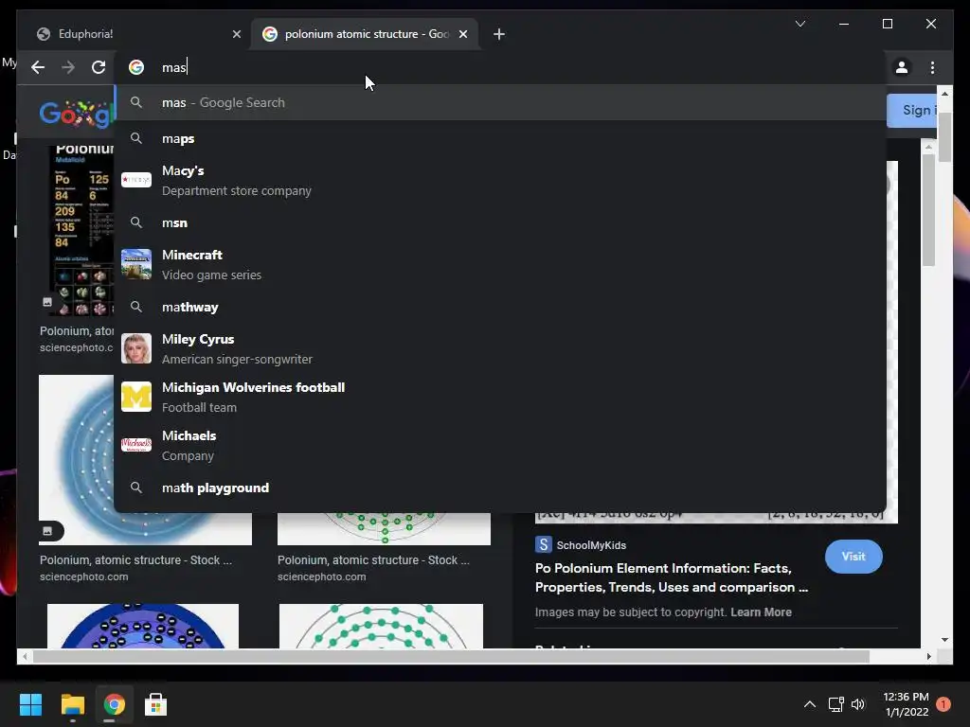Click the Chrome icon on the taskbar

(114, 704)
